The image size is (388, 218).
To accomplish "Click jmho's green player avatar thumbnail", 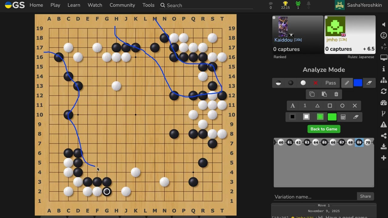I will pyautogui.click(x=336, y=27).
